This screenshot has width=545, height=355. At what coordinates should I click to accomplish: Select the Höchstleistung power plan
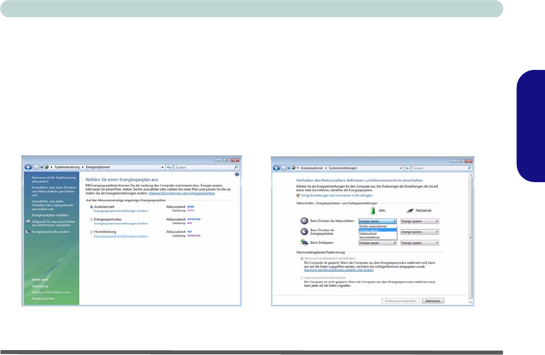92,232
